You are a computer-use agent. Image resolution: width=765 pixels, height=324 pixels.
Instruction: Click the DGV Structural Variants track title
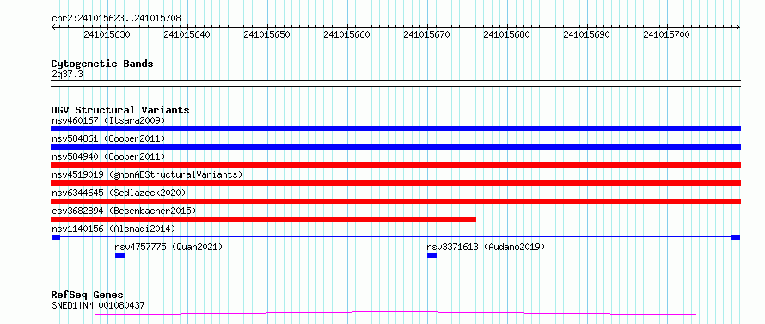tap(120, 110)
